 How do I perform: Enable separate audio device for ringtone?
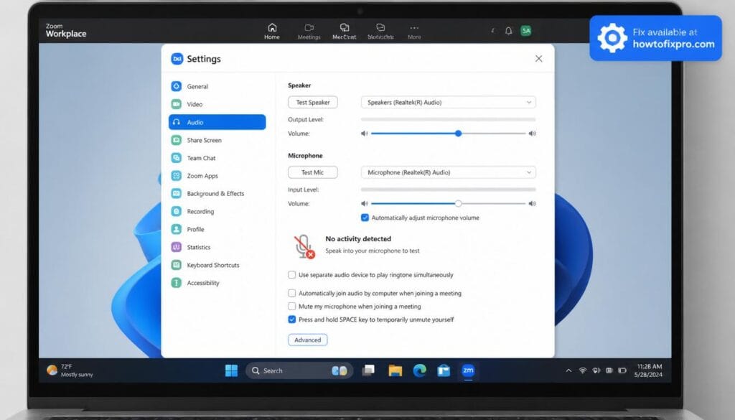291,275
